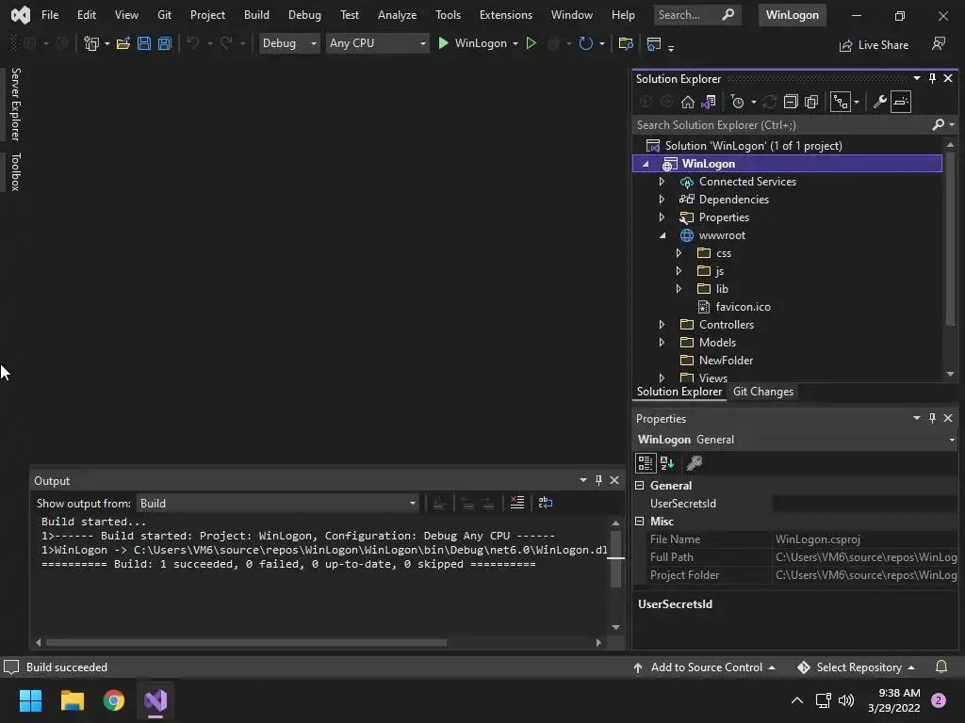Open the Extensions menu
This screenshot has width=965, height=723.
pyautogui.click(x=506, y=15)
